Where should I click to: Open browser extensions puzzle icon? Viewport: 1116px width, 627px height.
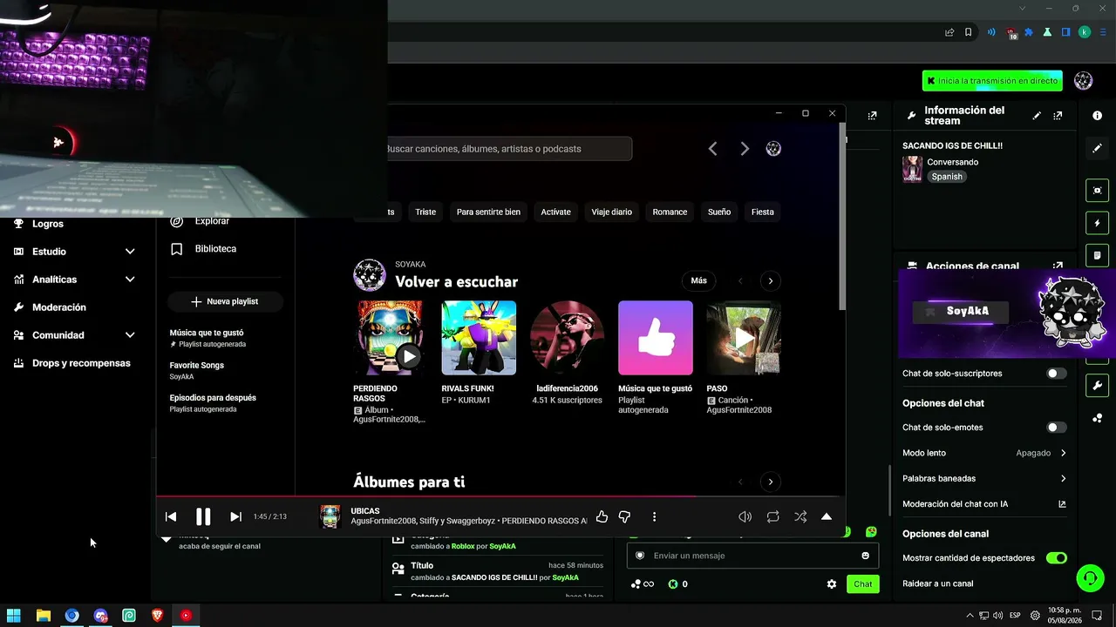tap(1029, 32)
